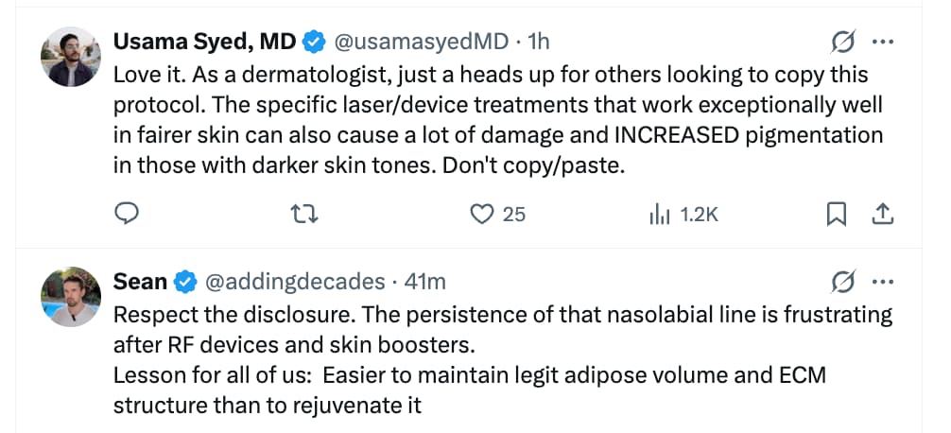Click the verified badge beside Sean
The image size is (951, 433).
tap(185, 282)
